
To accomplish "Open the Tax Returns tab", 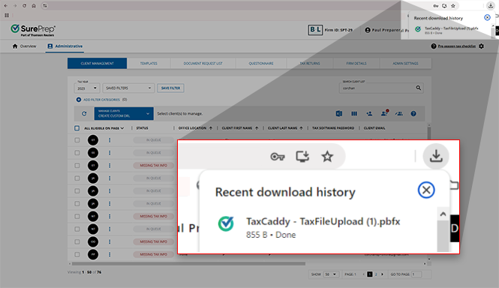I will pos(310,63).
